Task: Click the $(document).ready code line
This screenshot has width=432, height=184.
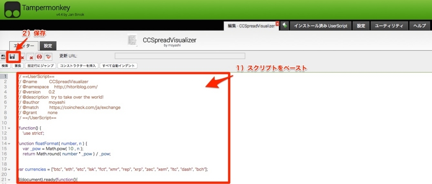Action: (x=48, y=180)
